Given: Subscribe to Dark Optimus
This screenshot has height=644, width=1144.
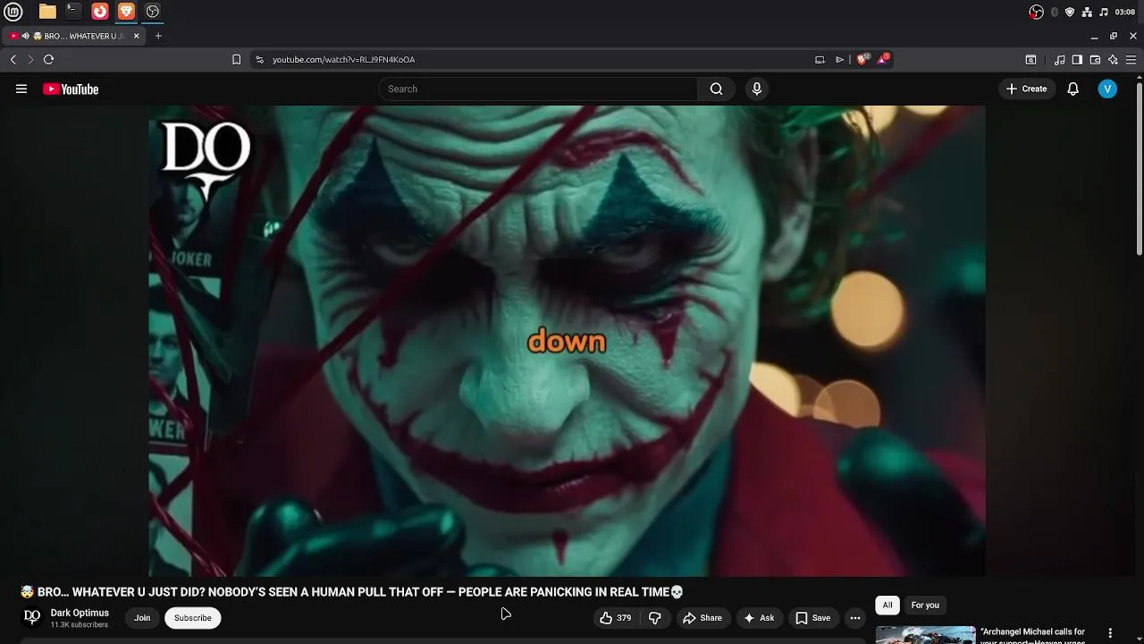Looking at the screenshot, I should coord(193,618).
